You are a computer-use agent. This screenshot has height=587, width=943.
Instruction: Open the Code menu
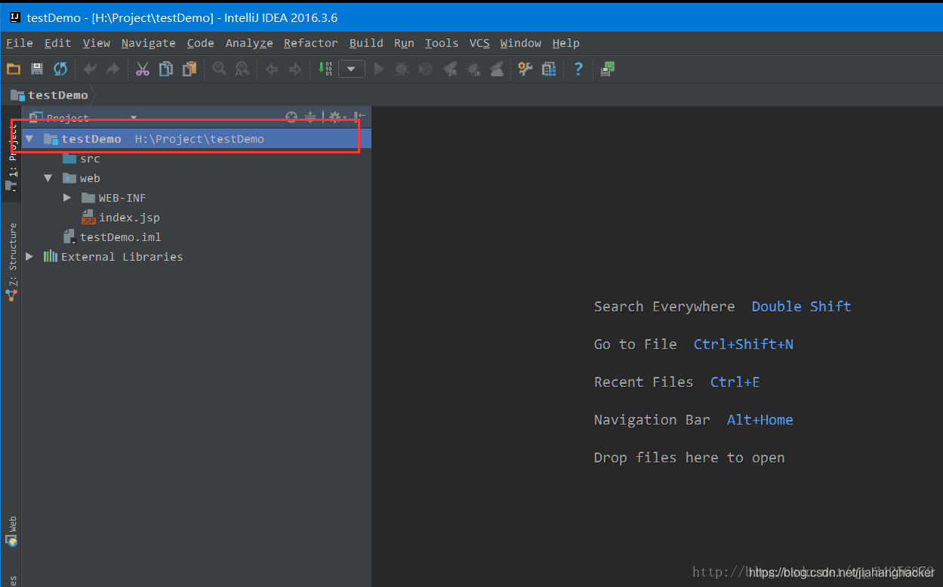click(x=200, y=43)
